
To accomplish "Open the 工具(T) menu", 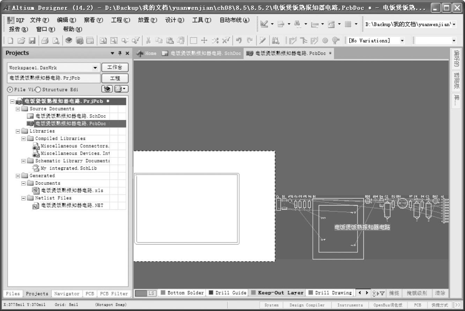I will [x=201, y=20].
